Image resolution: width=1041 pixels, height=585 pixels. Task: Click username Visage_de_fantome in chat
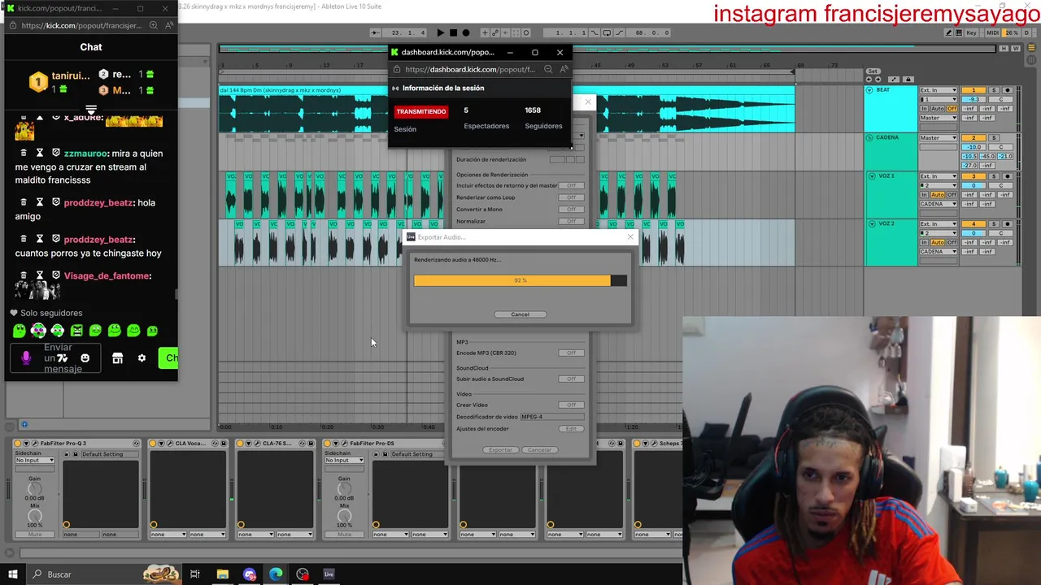[x=106, y=275]
